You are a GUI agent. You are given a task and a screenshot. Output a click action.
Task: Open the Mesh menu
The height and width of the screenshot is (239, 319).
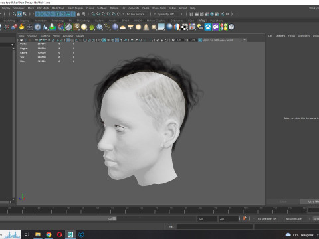(31, 8)
